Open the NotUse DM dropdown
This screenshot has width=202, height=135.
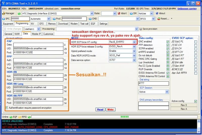coord(151,14)
